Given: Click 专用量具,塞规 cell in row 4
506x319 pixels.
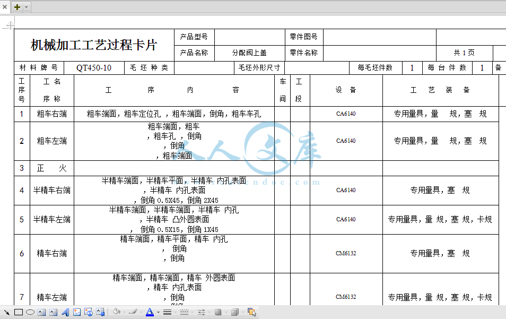Looking at the screenshot, I should tap(440, 191).
